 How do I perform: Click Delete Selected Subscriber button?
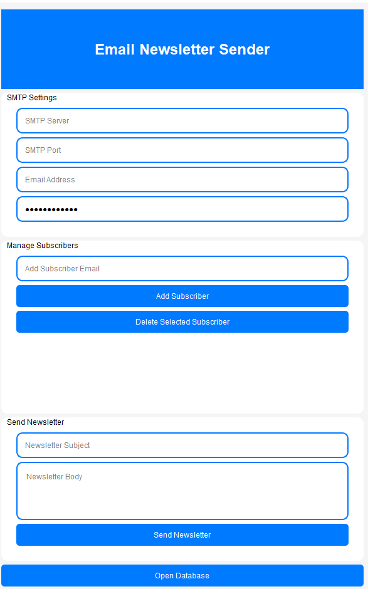[182, 322]
